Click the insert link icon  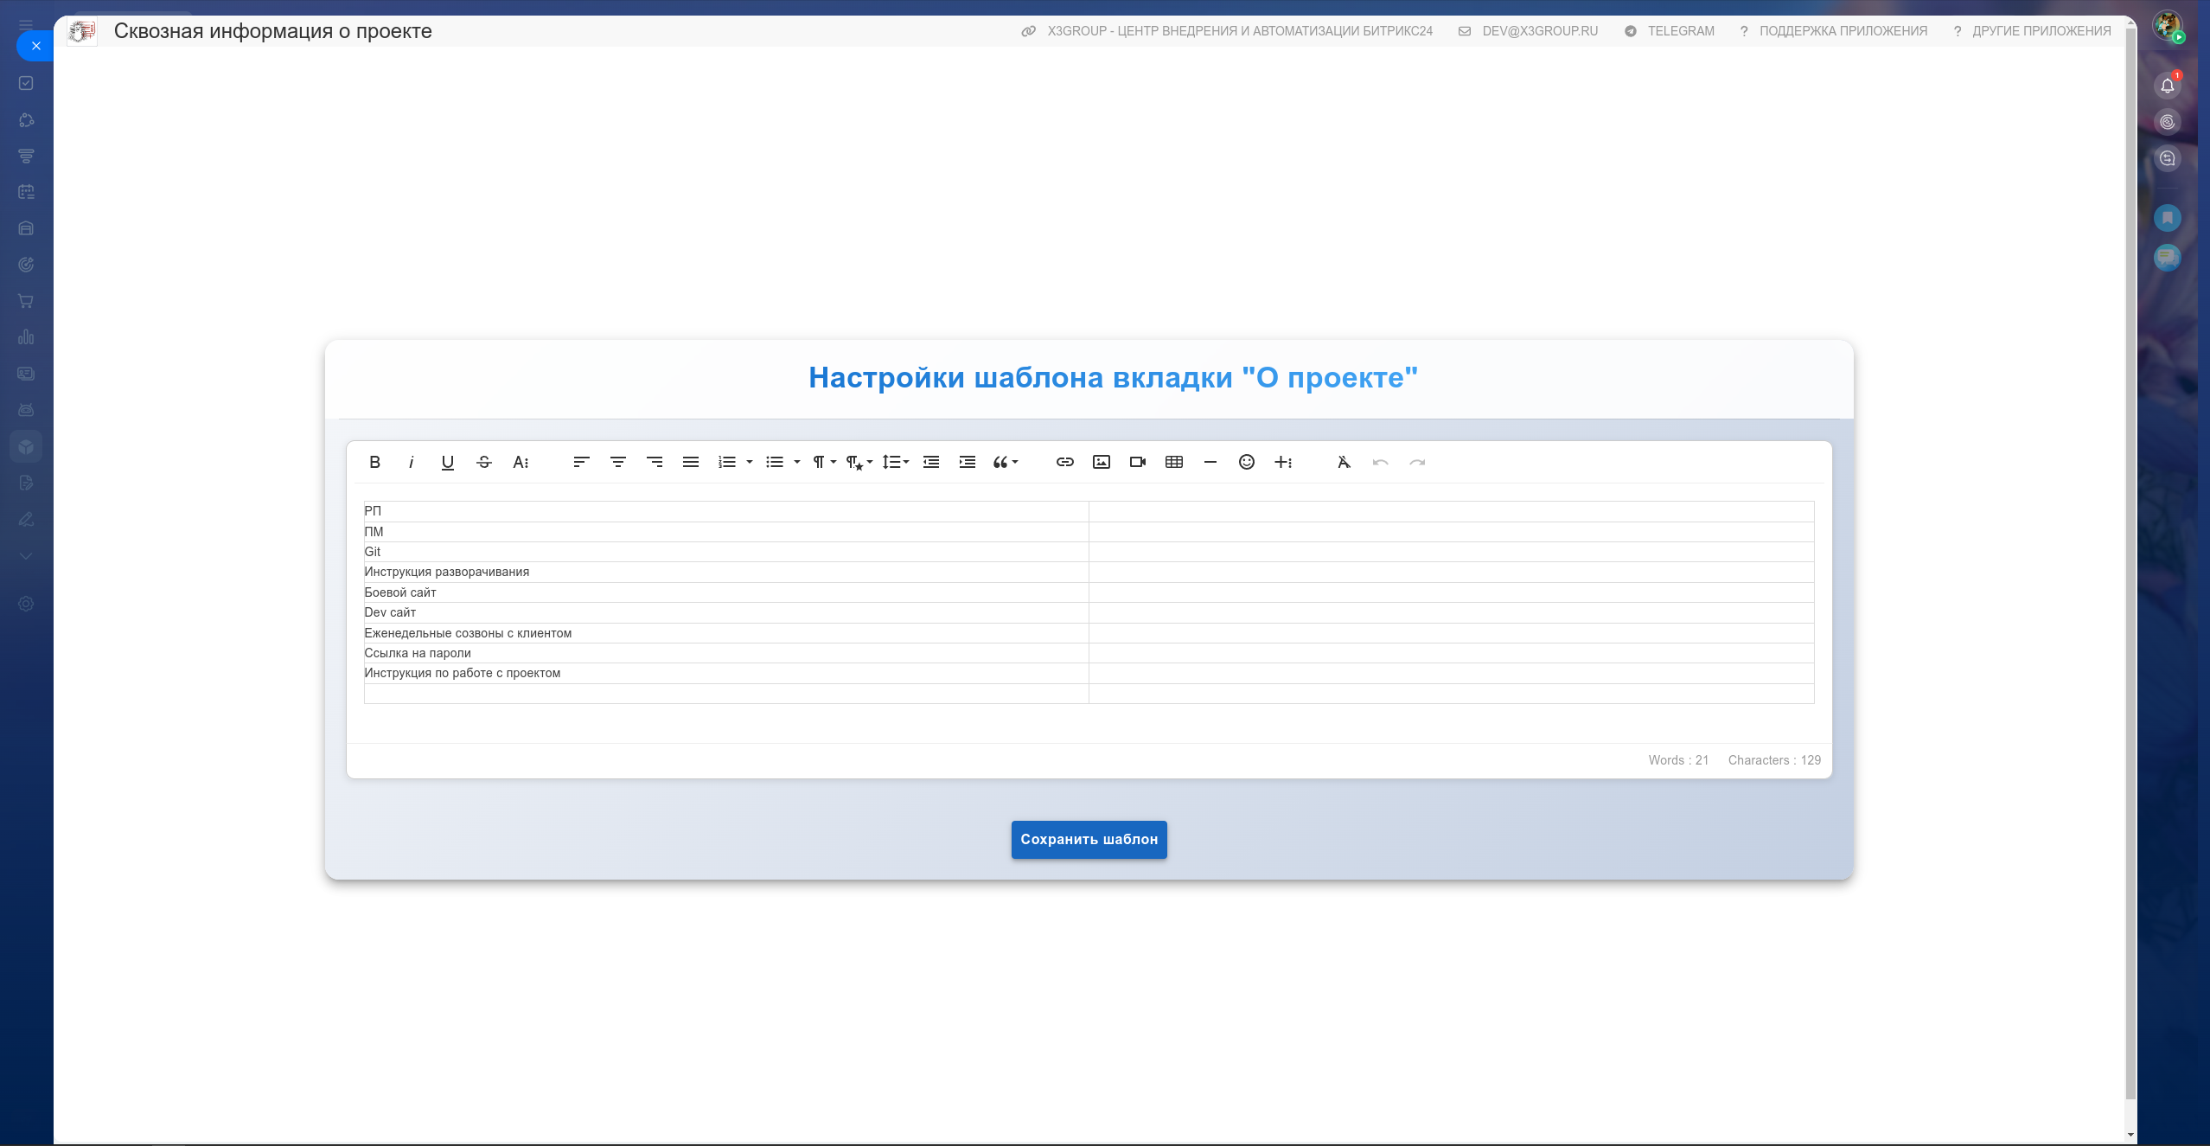pyautogui.click(x=1064, y=463)
